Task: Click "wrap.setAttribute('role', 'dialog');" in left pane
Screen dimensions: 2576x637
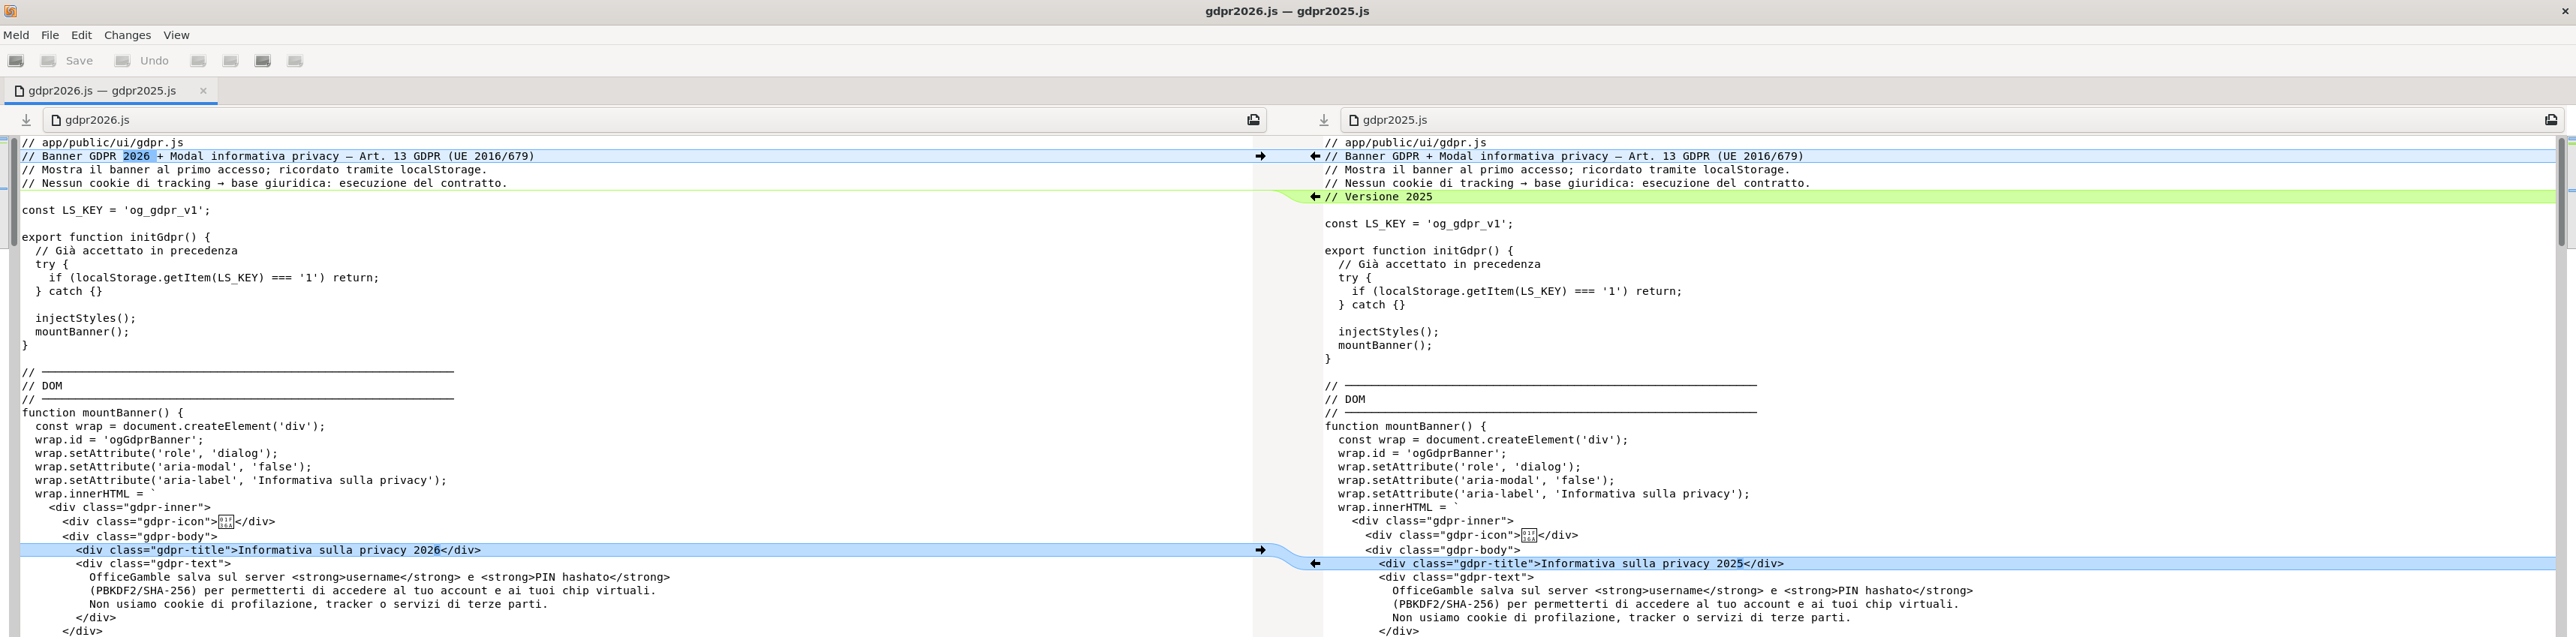Action: [x=156, y=453]
